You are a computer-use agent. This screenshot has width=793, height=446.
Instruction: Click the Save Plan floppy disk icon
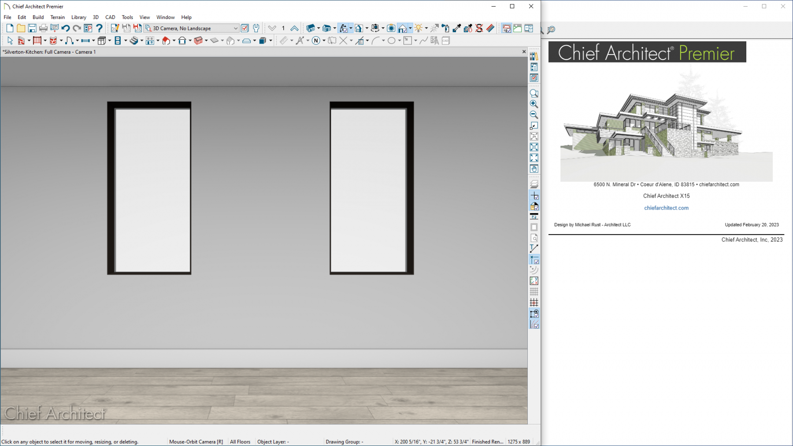[x=32, y=28]
